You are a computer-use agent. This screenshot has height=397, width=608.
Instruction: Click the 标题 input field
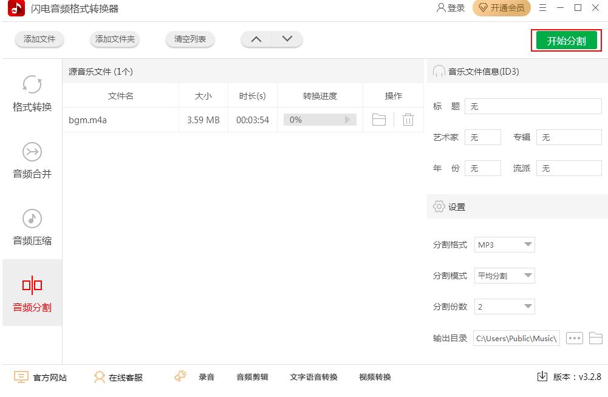click(533, 106)
